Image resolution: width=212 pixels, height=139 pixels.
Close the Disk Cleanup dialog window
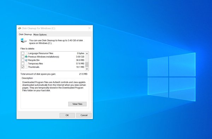[89, 28]
